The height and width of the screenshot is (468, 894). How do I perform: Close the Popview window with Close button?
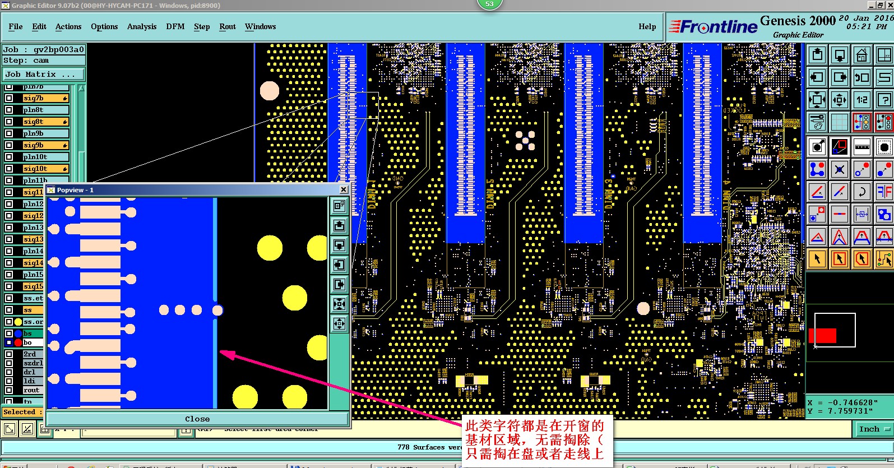point(197,419)
